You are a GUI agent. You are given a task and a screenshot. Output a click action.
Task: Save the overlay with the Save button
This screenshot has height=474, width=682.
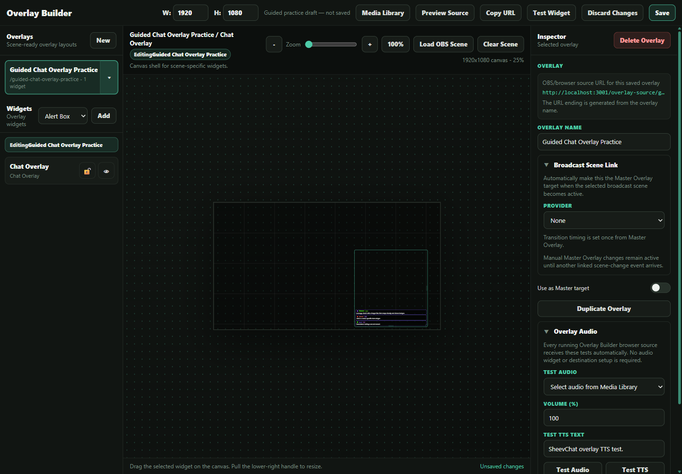pyautogui.click(x=662, y=13)
